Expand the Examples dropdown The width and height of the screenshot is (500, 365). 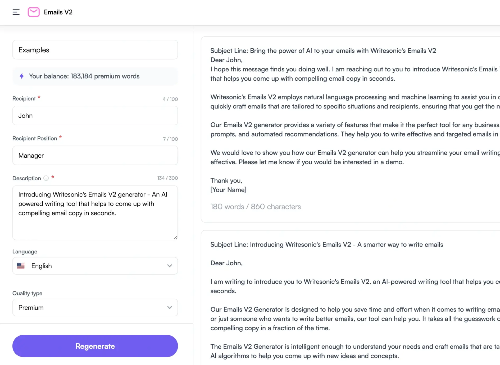point(95,50)
